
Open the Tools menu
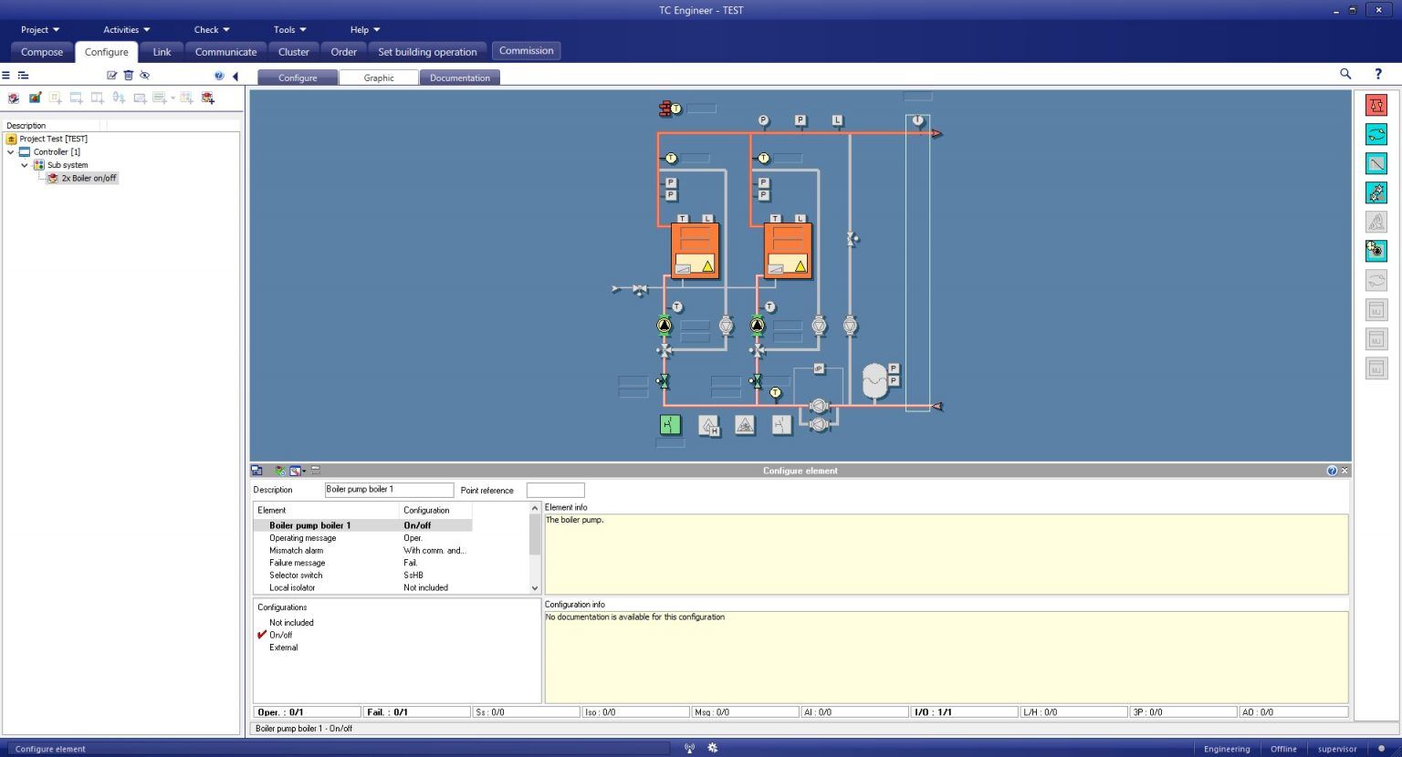pos(288,29)
